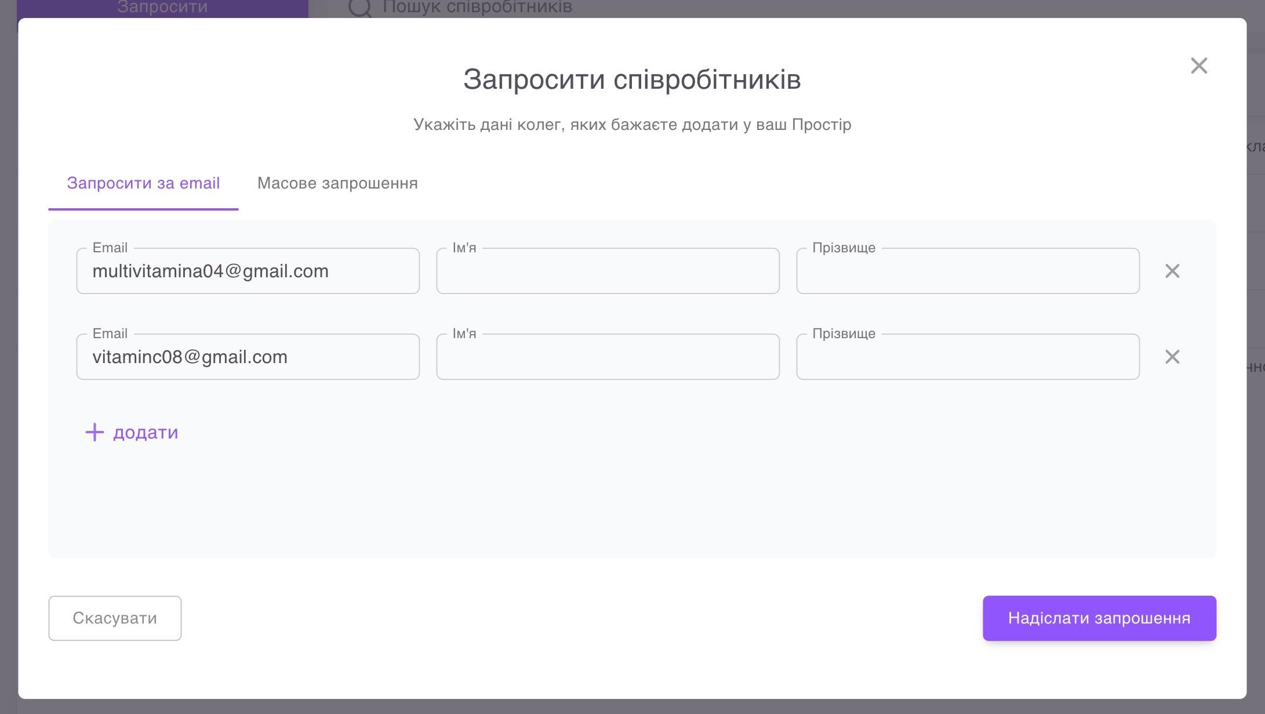1265x714 pixels.
Task: Switch to the Масове запрошення tab
Action: click(337, 183)
